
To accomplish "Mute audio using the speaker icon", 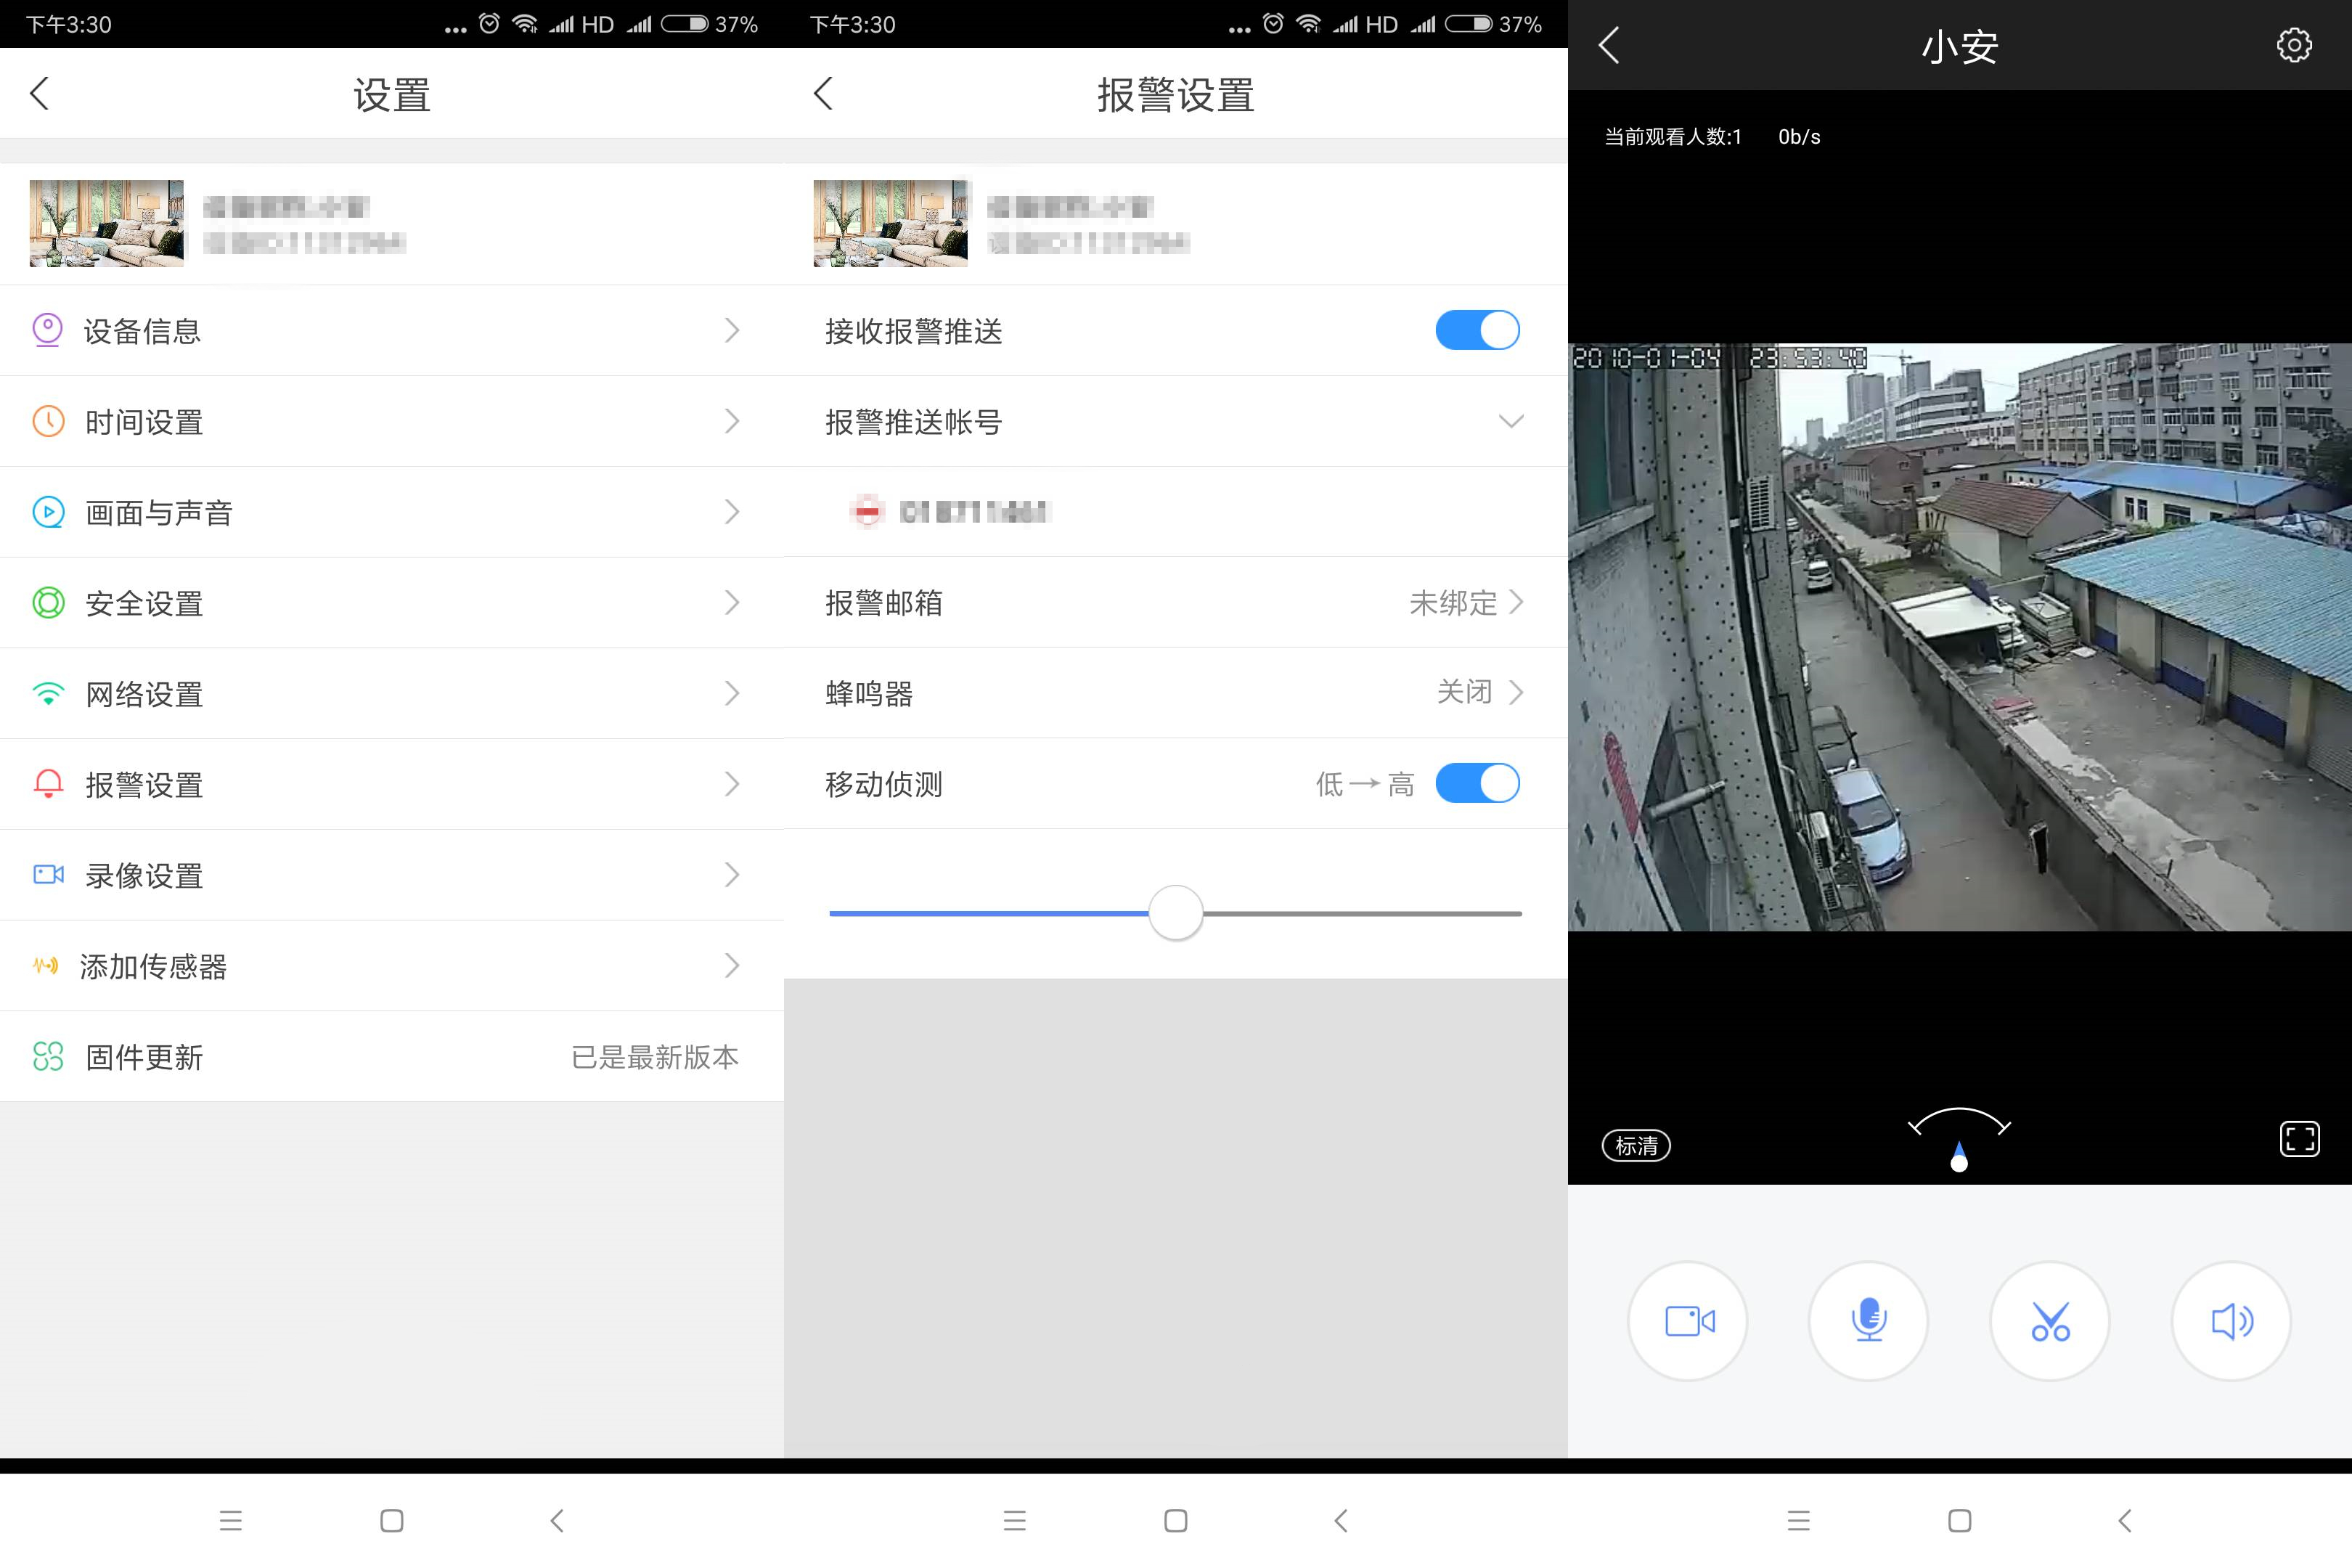I will pyautogui.click(x=2231, y=1320).
